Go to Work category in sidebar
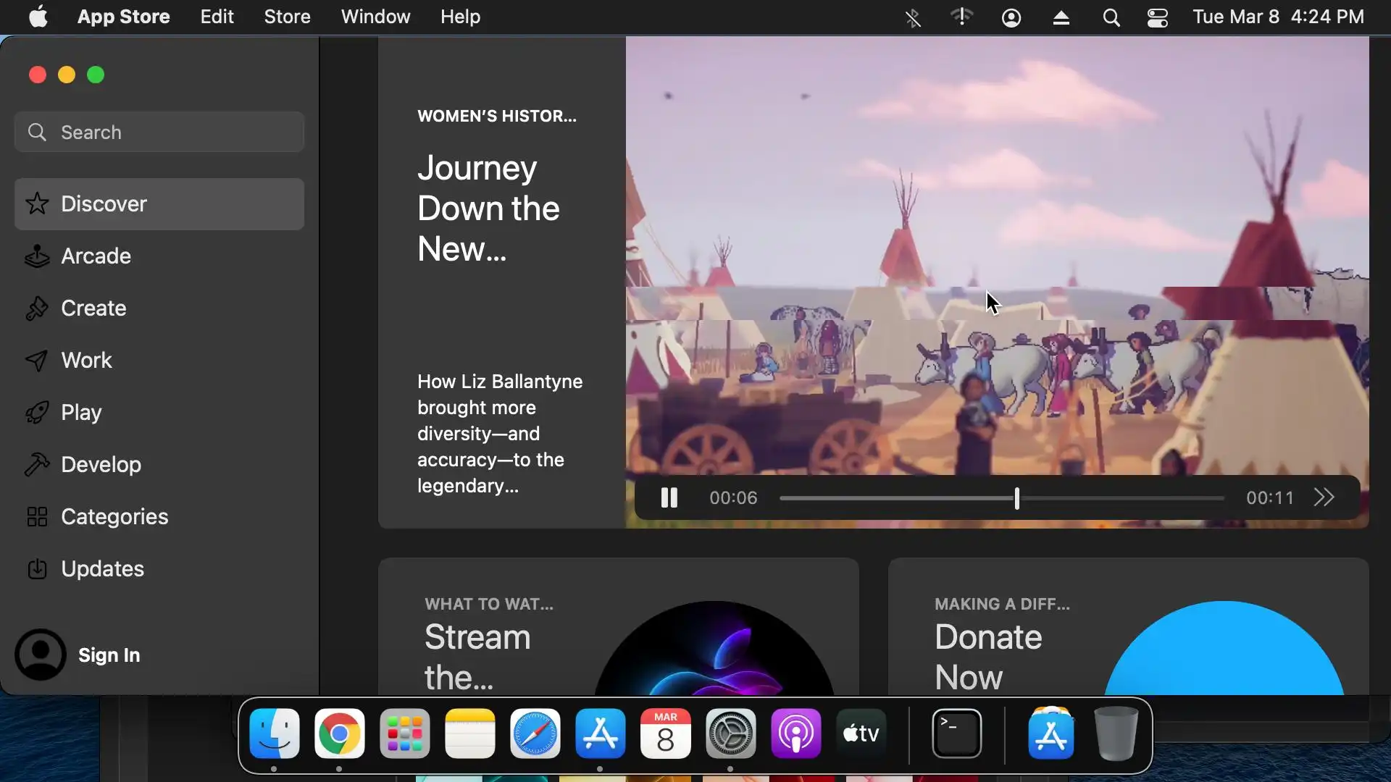 pos(86,361)
